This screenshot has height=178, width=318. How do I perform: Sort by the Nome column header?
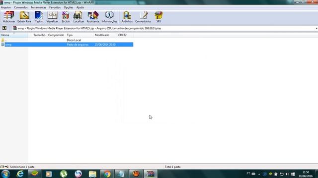tap(14, 35)
